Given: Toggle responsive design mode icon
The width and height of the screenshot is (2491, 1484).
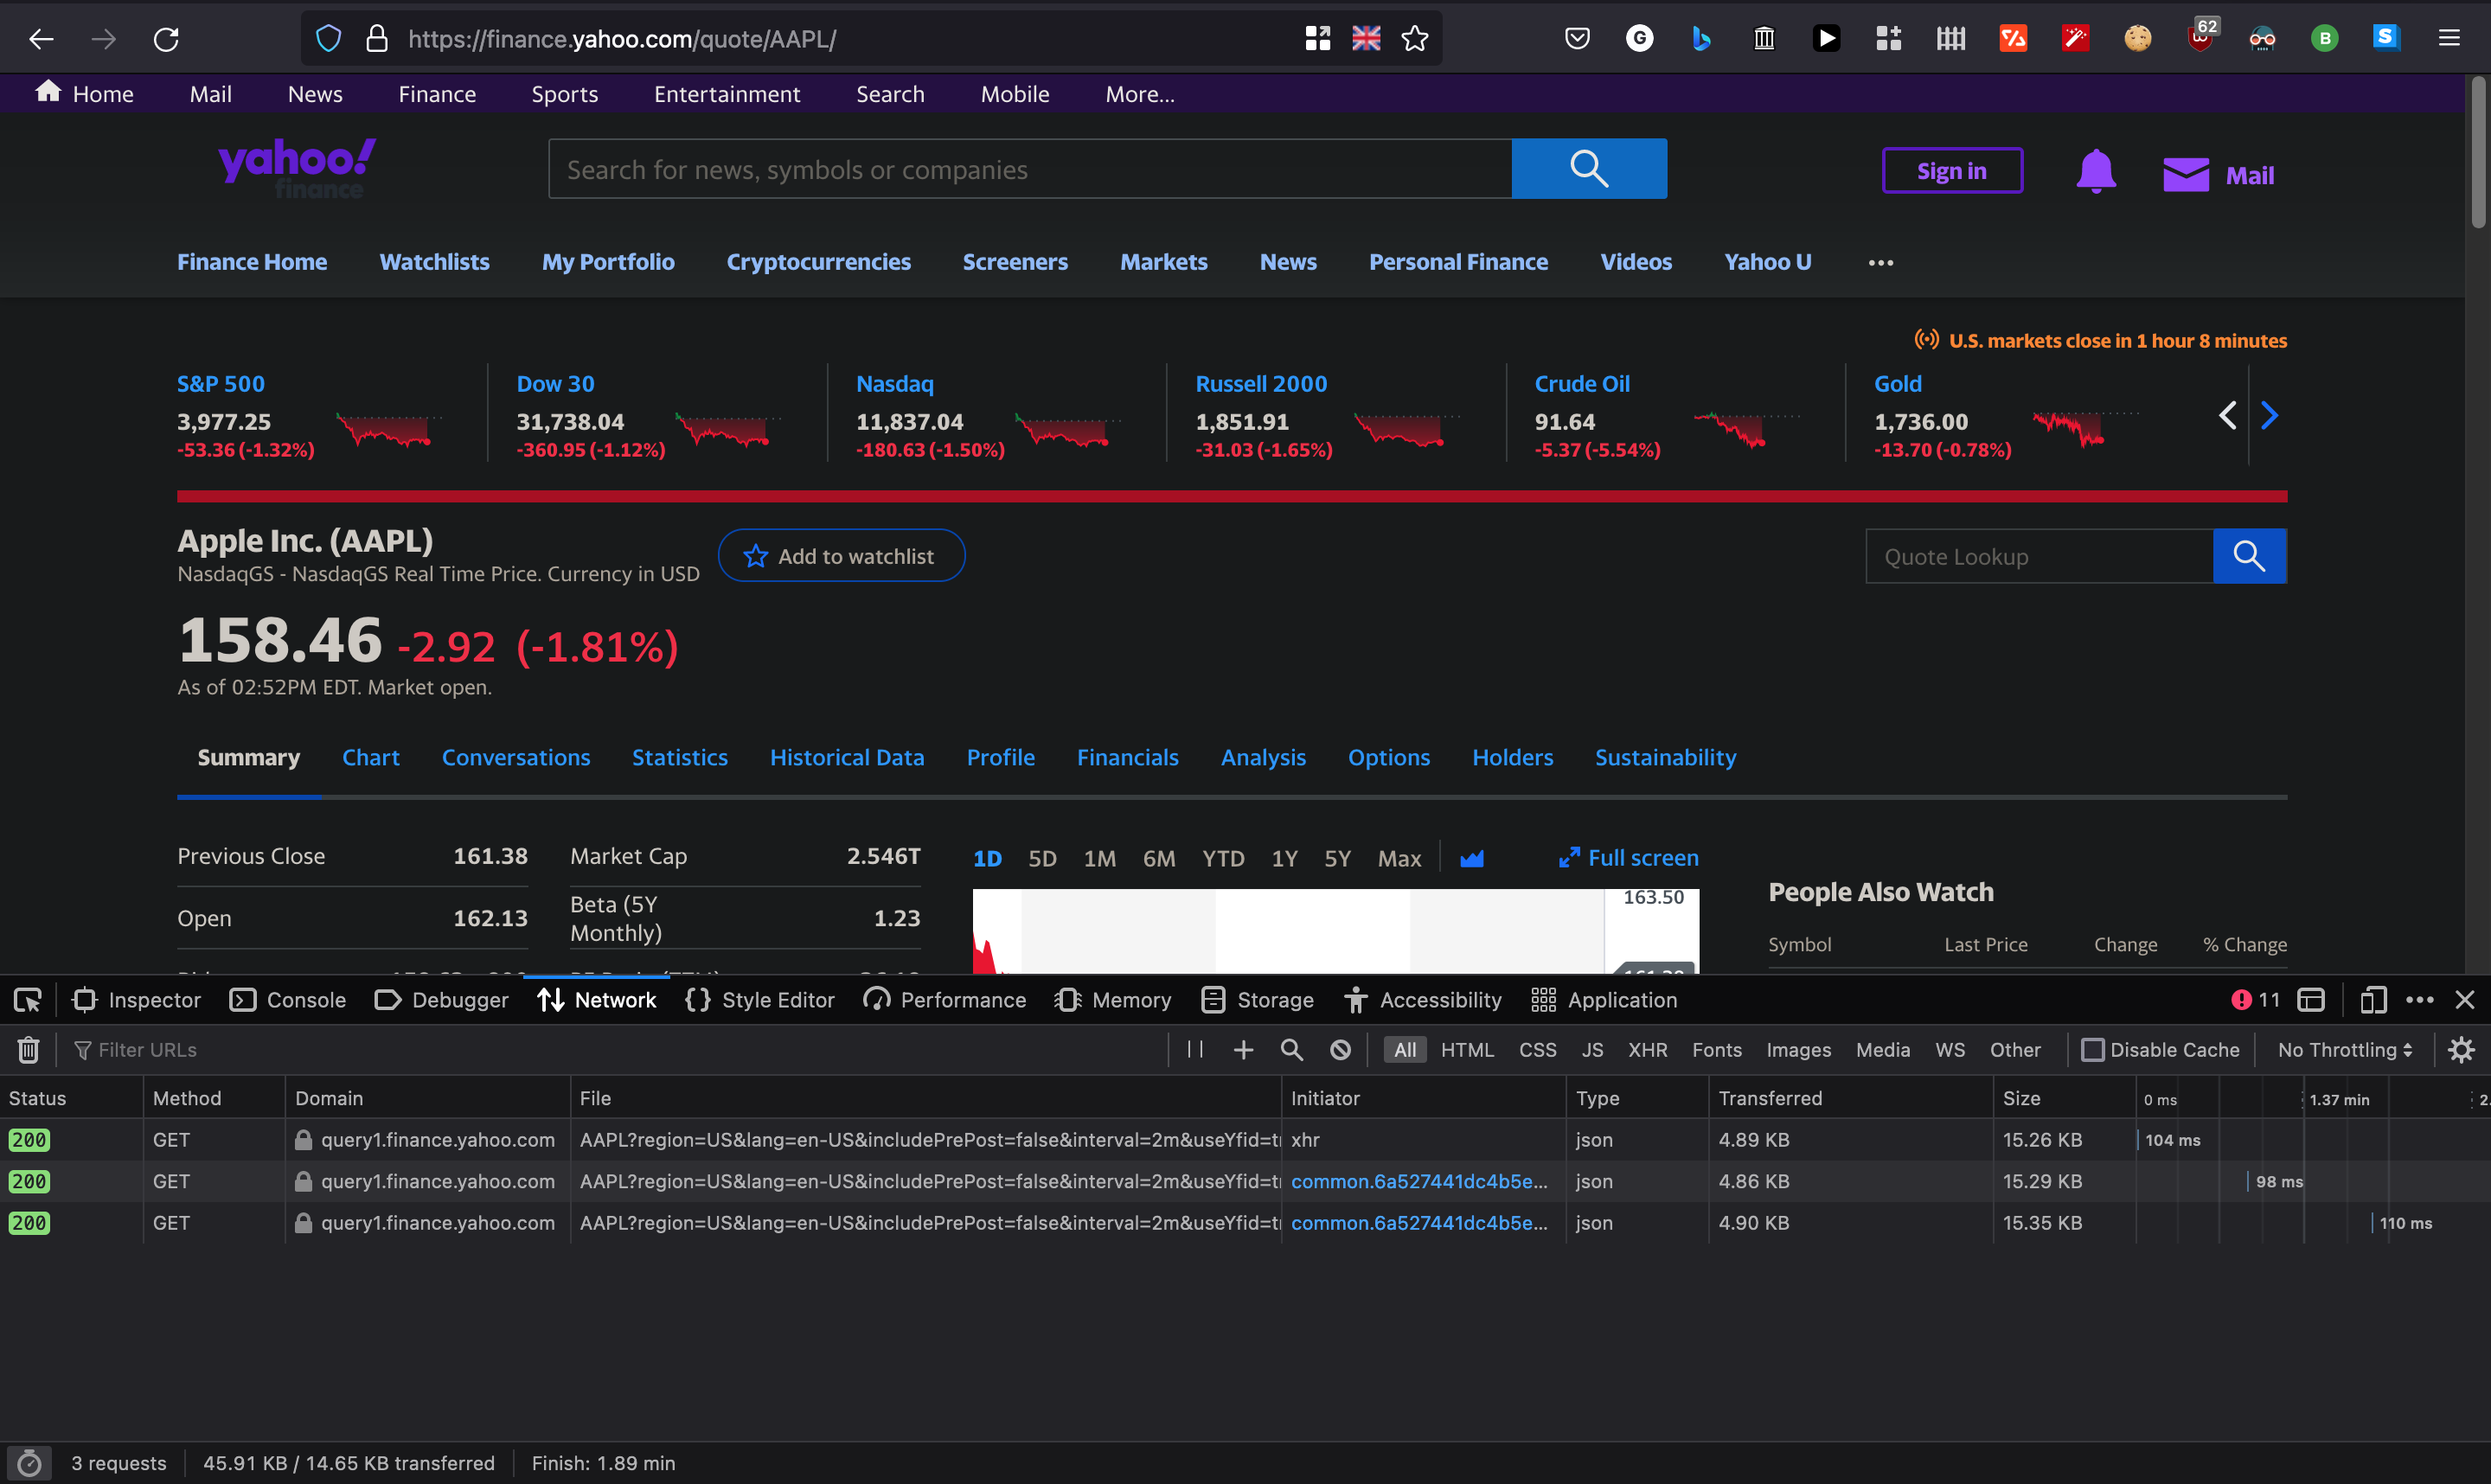Looking at the screenshot, I should [2372, 1000].
